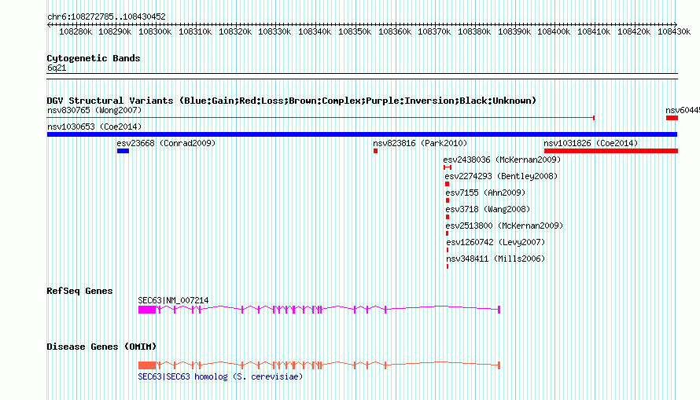Click the esv2274293 (Bentley2008) label
The image size is (700, 400).
coord(501,176)
